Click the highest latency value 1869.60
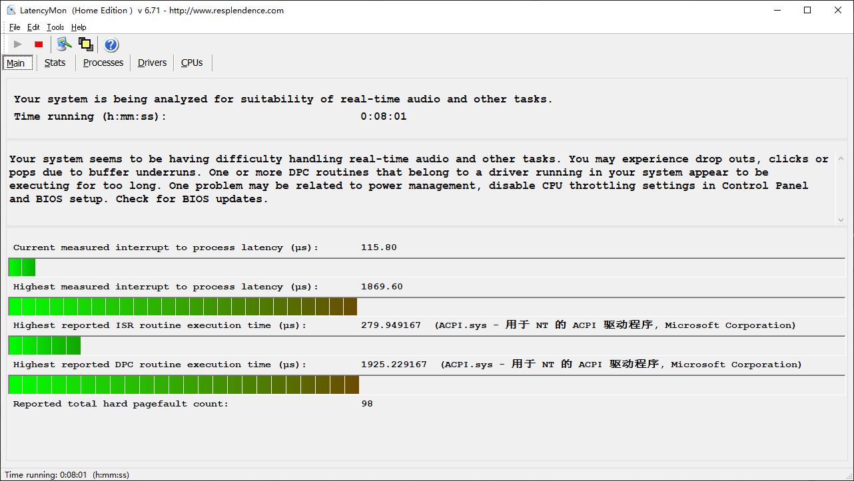The height and width of the screenshot is (481, 854). 382,287
